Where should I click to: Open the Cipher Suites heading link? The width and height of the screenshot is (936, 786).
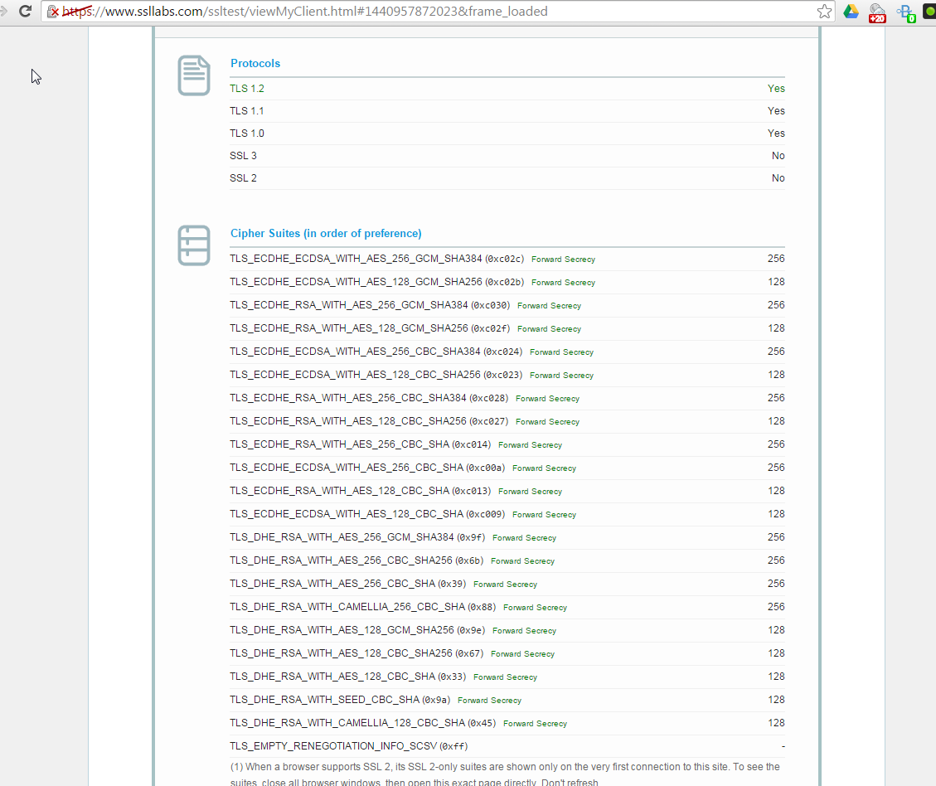pos(326,233)
